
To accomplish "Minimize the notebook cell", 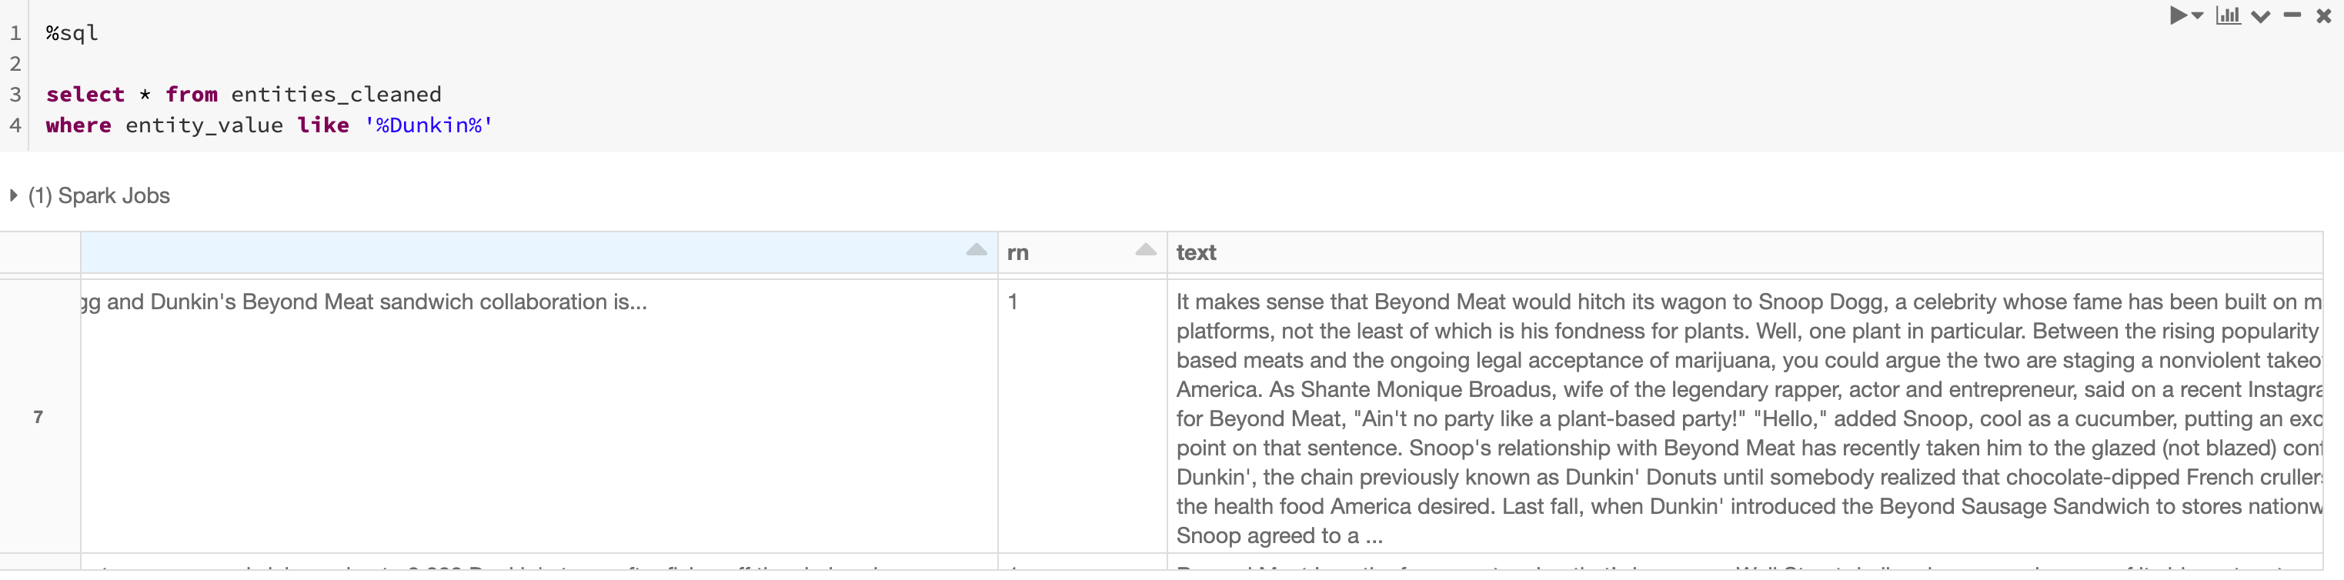I will [x=2292, y=15].
